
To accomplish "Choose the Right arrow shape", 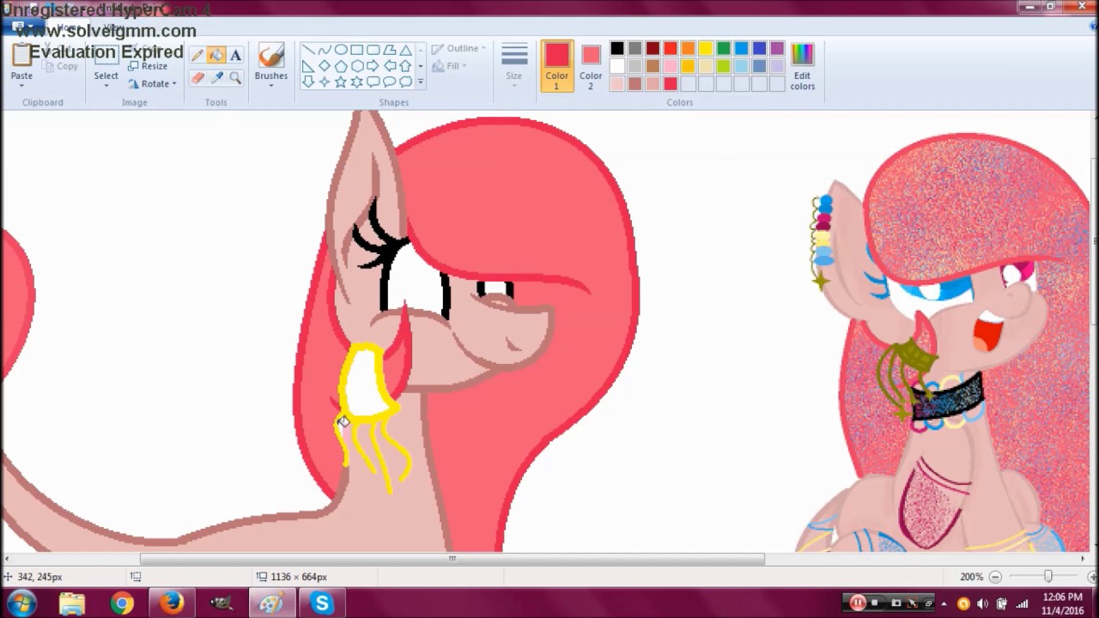I will (373, 66).
